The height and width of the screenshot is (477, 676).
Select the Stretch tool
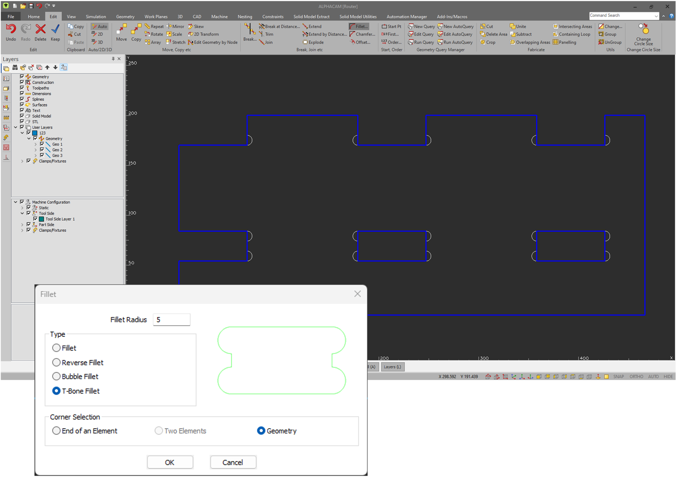click(176, 42)
